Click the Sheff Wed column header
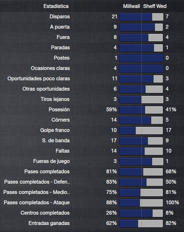 [x=155, y=6]
